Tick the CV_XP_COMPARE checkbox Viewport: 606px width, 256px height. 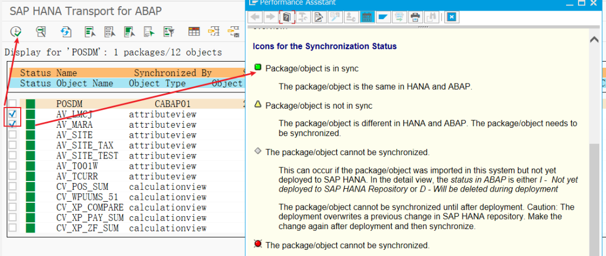click(x=13, y=207)
